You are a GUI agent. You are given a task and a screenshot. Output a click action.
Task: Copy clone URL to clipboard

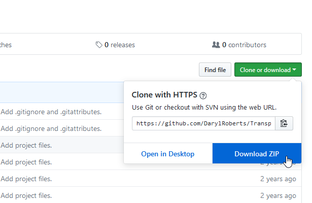coord(284,123)
